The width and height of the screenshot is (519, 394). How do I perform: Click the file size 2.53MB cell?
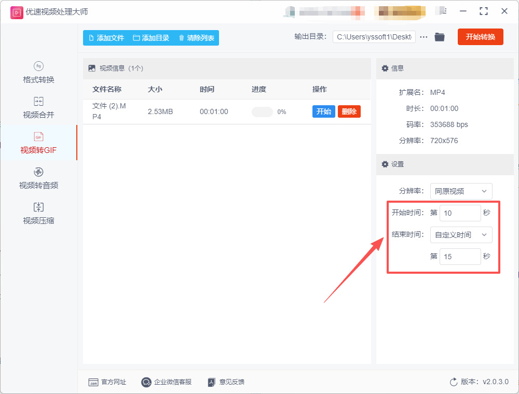pos(160,112)
